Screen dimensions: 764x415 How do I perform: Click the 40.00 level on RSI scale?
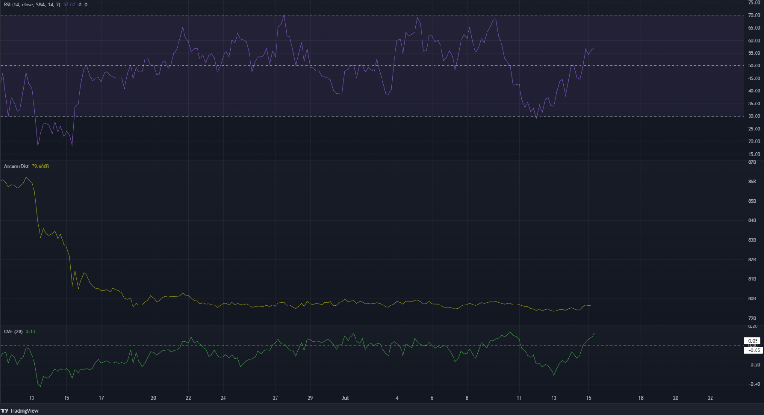754,91
